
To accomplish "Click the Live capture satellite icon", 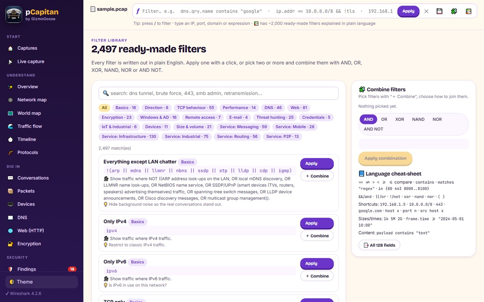I will (x=10, y=62).
